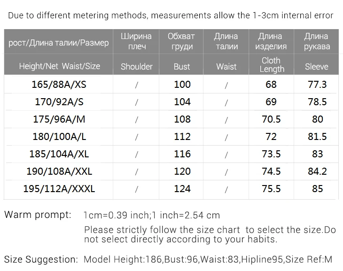Image resolution: width=343 pixels, height=271 pixels.
Task: Select the 185/104A/XL size cell
Action: click(x=59, y=154)
